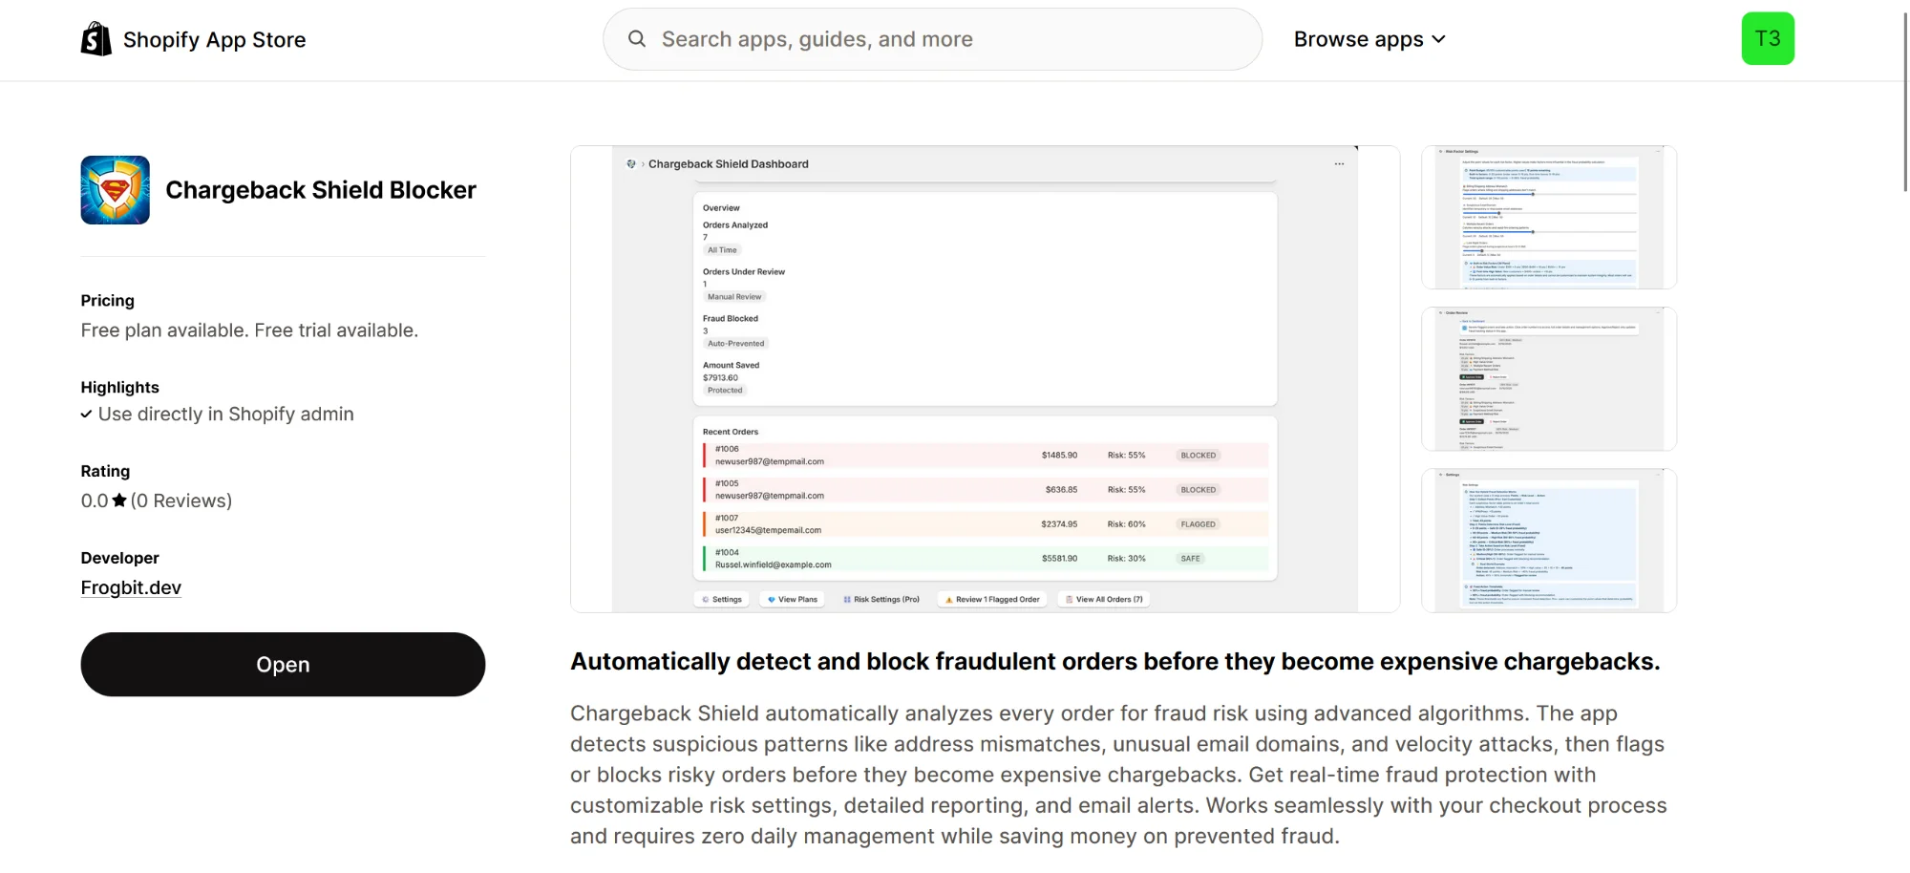Click the T3 account avatar toggle
Viewport: 1910px width, 873px height.
[x=1768, y=38]
